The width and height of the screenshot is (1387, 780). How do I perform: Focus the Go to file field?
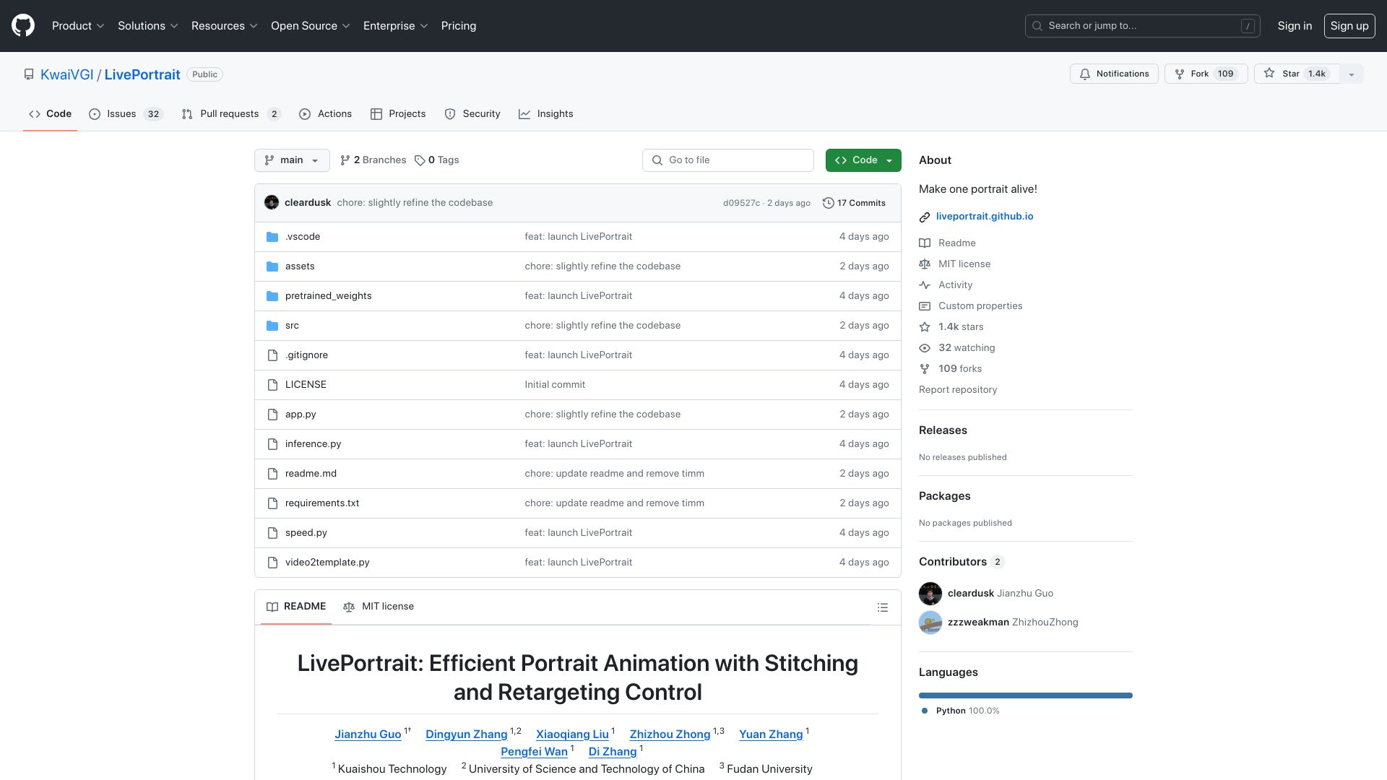[727, 160]
